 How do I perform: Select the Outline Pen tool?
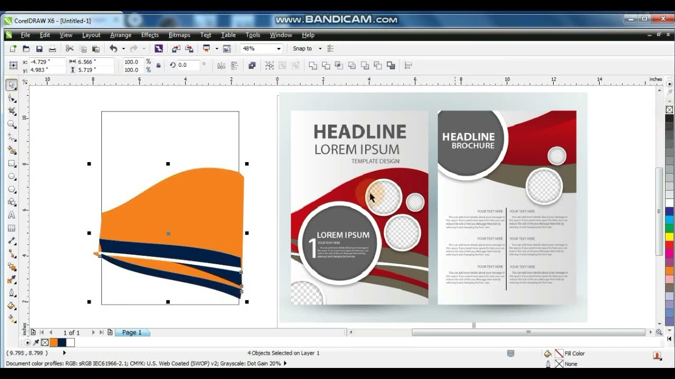(x=12, y=293)
